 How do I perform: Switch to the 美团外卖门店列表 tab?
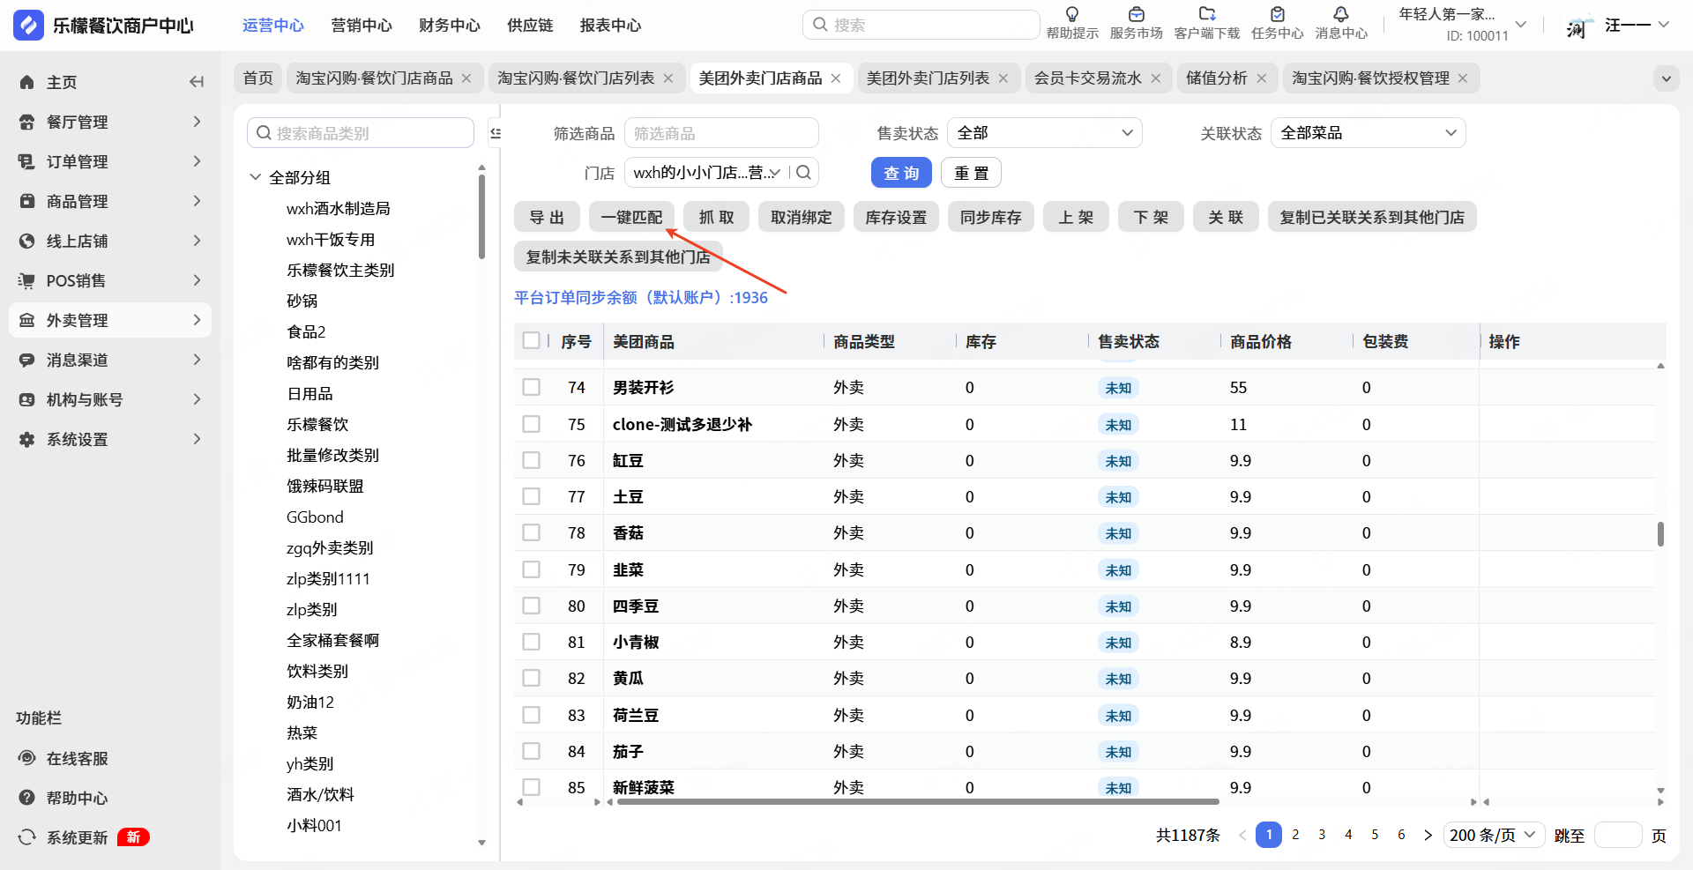point(928,78)
